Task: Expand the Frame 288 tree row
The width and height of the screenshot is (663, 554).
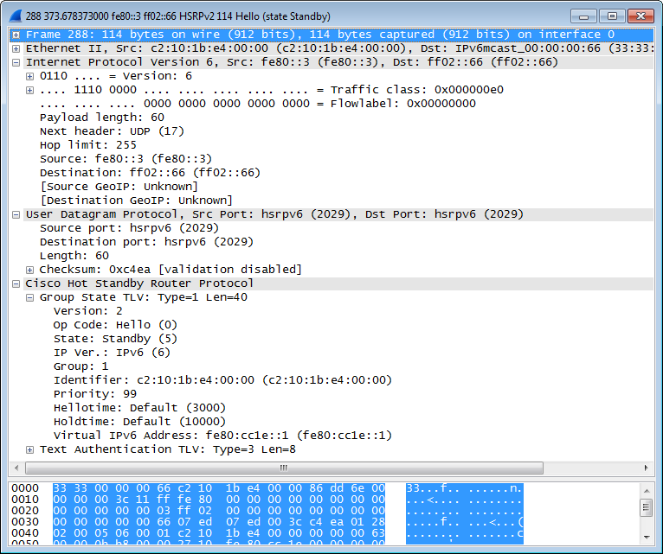Action: [16, 35]
